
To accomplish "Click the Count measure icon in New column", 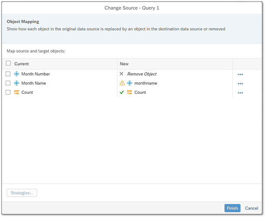I will [129, 92].
